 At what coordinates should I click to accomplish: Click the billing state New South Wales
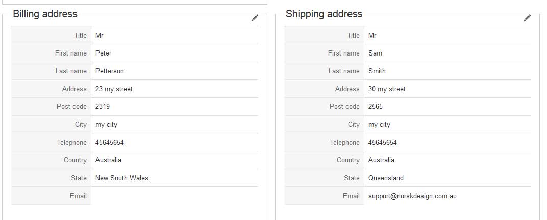point(122,178)
